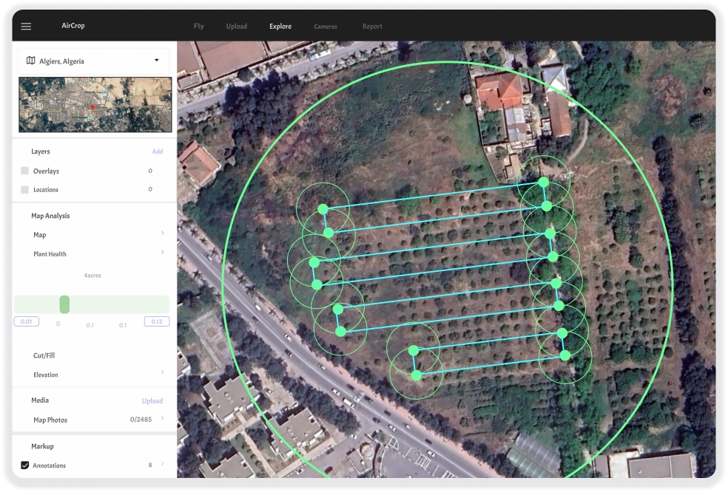
Task: Uncheck the Annotations checkbox under Markup
Action: tap(24, 465)
